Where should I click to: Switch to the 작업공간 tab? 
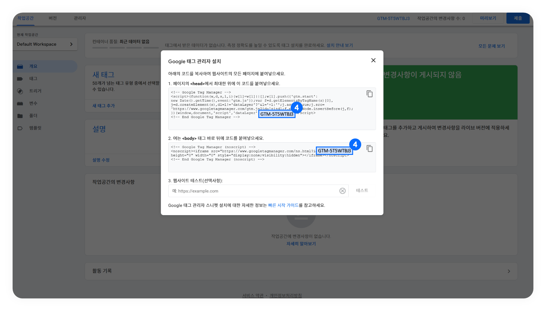pos(25,18)
